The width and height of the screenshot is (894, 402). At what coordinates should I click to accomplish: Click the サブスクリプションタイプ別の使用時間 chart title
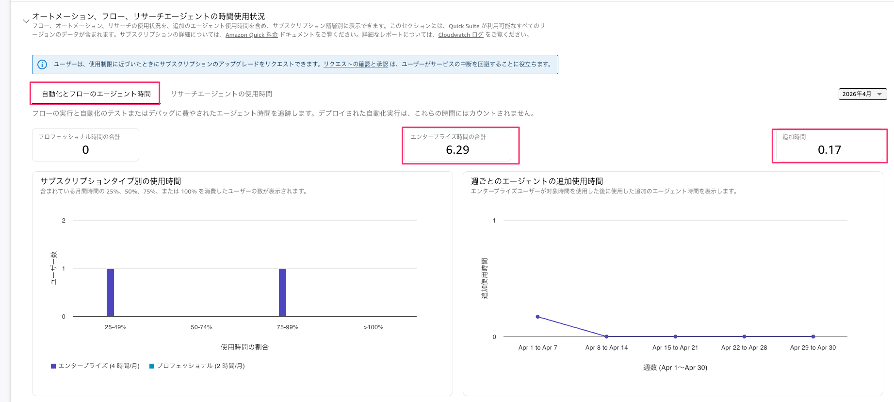tap(111, 181)
